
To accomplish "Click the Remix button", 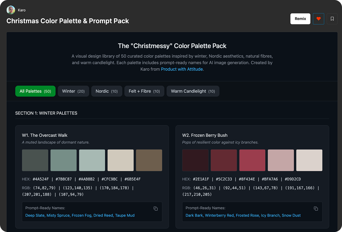I will [300, 18].
